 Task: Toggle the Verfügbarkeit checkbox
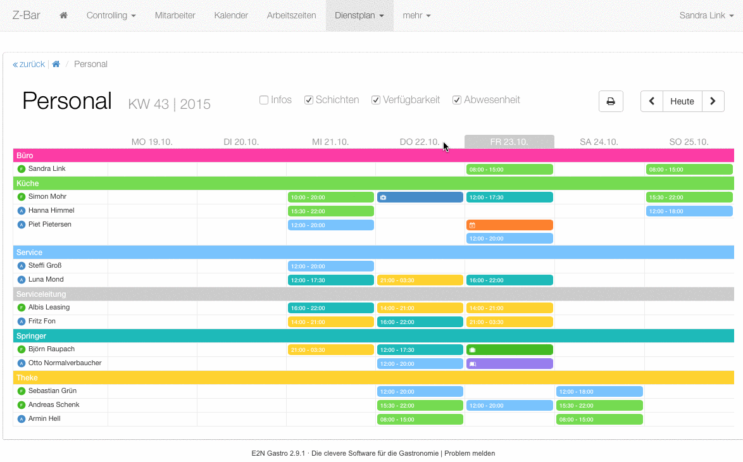click(x=376, y=100)
